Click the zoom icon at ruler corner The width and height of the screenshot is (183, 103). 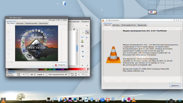[77, 30]
